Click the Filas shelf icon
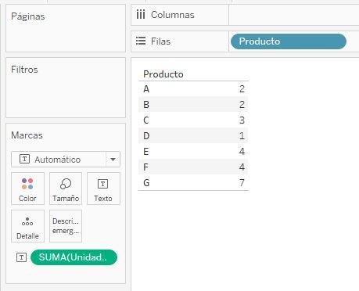This screenshot has width=359, height=291. pos(141,41)
